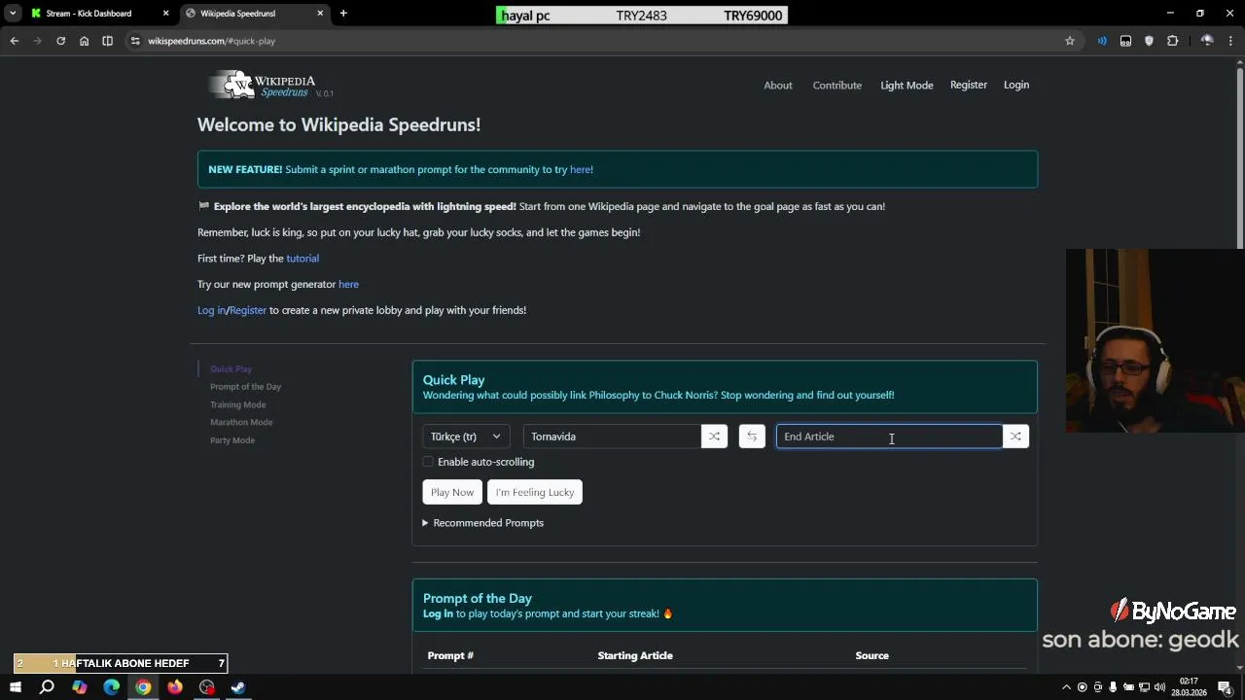Click 'Register' link in lobby sentence
The height and width of the screenshot is (700, 1245).
click(248, 311)
